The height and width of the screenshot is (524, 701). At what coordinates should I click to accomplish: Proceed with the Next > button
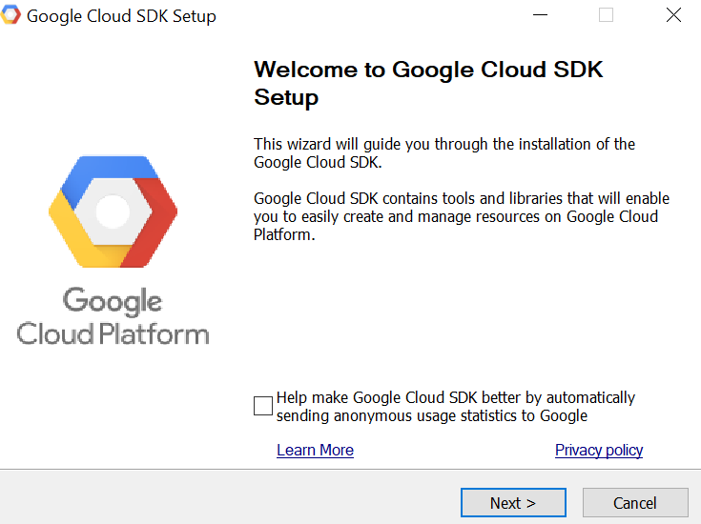(x=513, y=502)
